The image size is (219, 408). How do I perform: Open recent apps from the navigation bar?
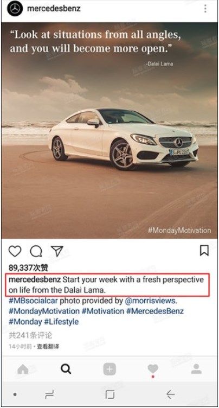point(49,395)
